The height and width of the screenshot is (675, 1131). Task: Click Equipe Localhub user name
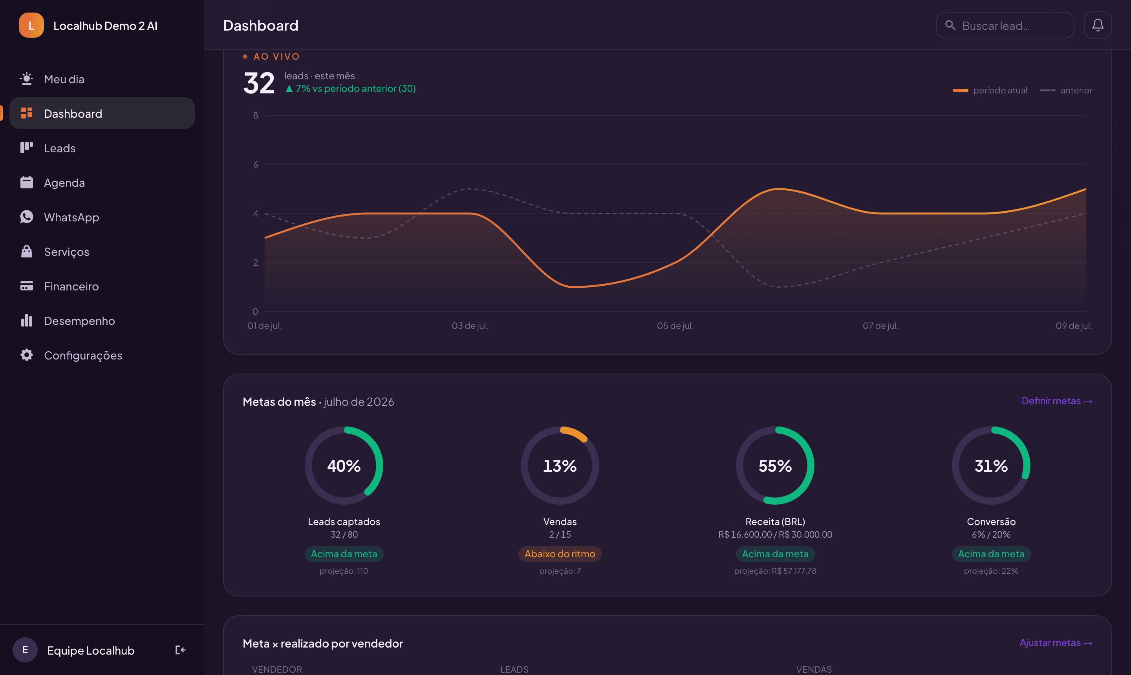(x=91, y=650)
